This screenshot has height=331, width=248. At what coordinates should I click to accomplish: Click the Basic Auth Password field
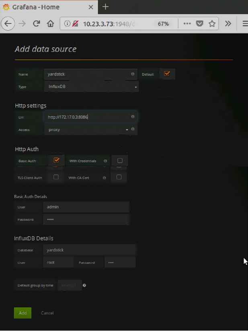pyautogui.click(x=86, y=220)
